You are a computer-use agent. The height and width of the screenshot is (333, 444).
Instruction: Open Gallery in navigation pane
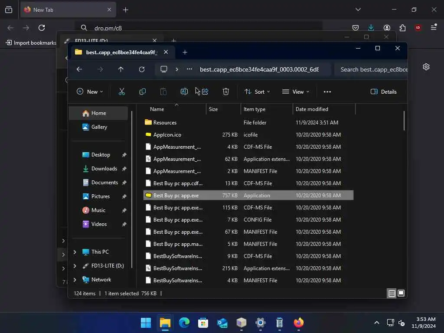98,127
